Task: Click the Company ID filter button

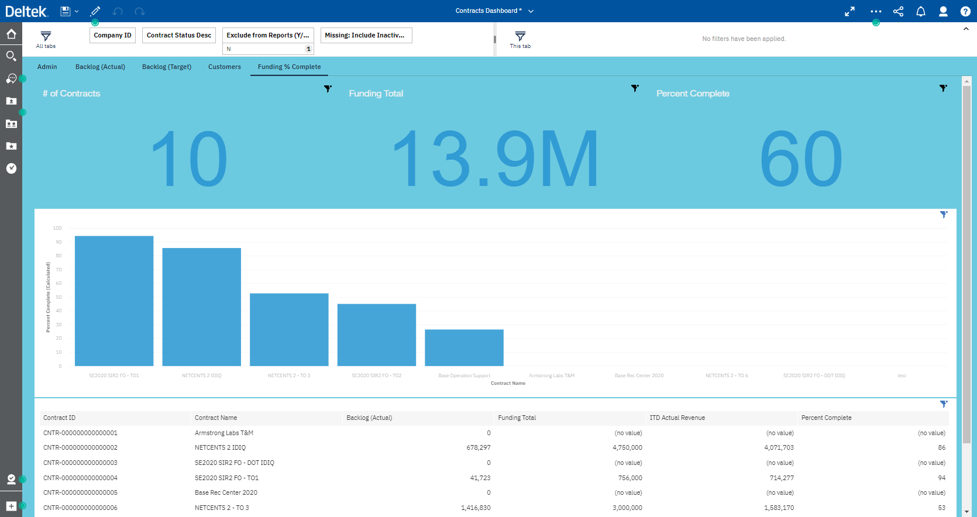Action: pyautogui.click(x=112, y=35)
